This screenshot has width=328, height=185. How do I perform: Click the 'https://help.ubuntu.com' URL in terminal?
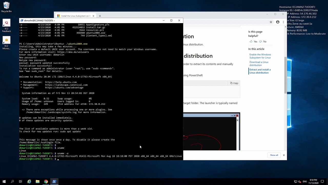tap(61, 82)
